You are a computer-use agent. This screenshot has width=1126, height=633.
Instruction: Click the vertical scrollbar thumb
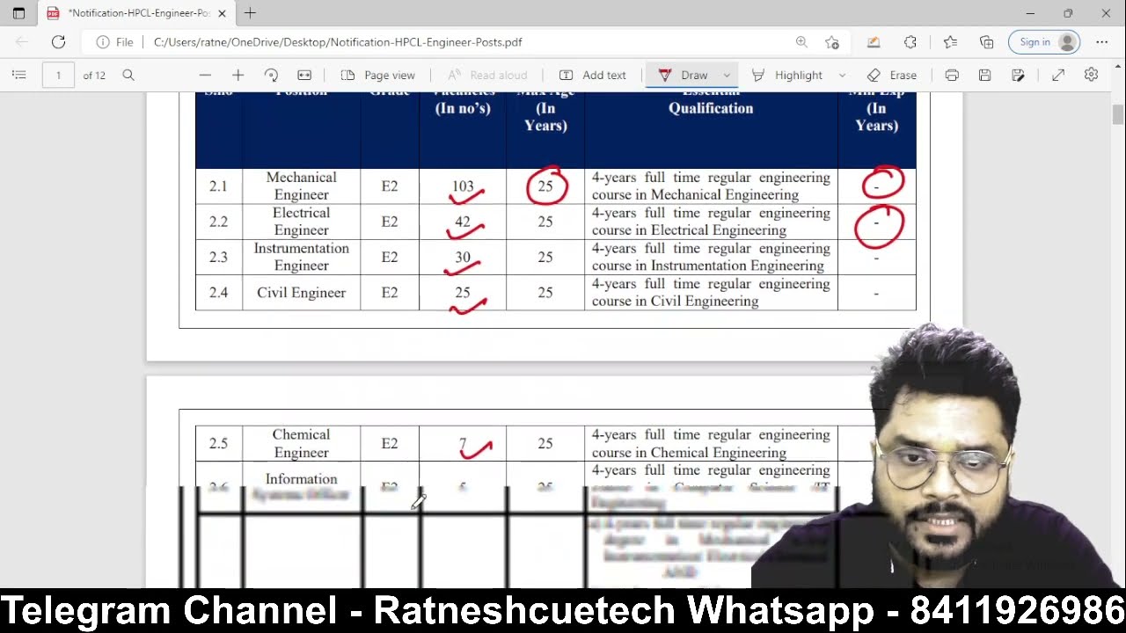[1118, 114]
